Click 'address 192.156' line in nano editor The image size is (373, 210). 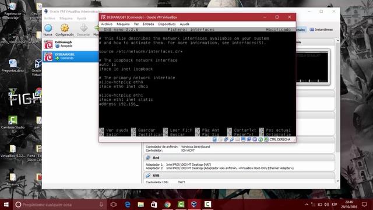click(118, 104)
